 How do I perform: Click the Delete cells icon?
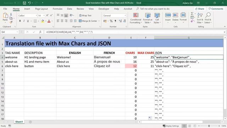(x=175, y=15)
